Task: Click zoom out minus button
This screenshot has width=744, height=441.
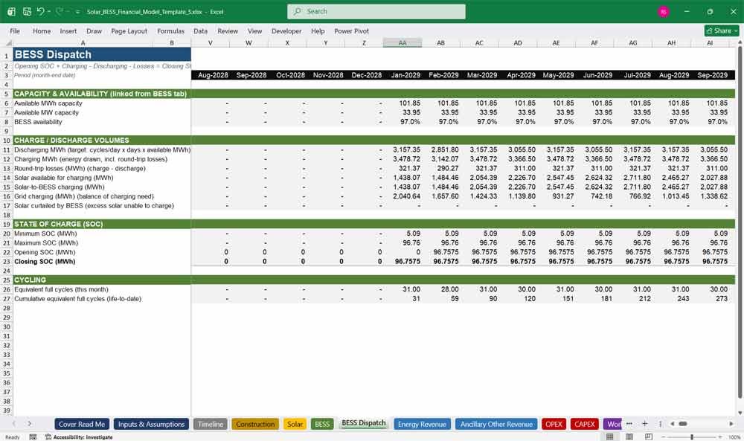Action: [x=664, y=437]
